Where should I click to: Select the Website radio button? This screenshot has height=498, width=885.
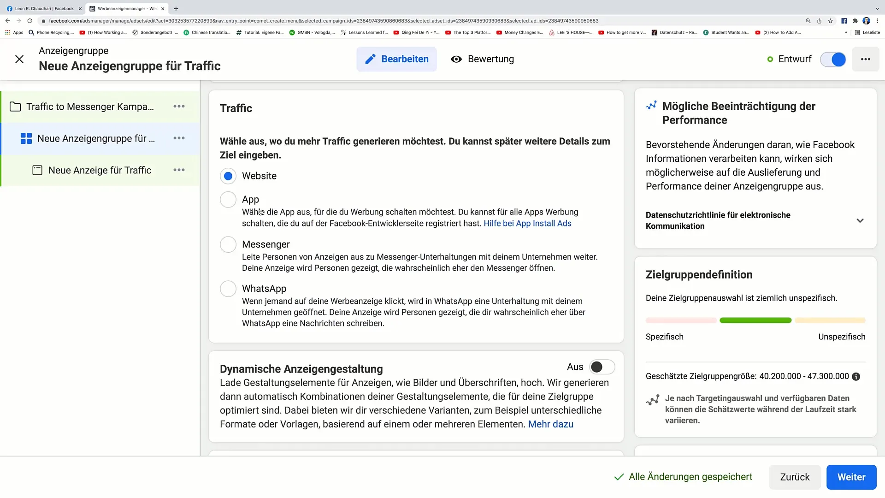tap(228, 176)
